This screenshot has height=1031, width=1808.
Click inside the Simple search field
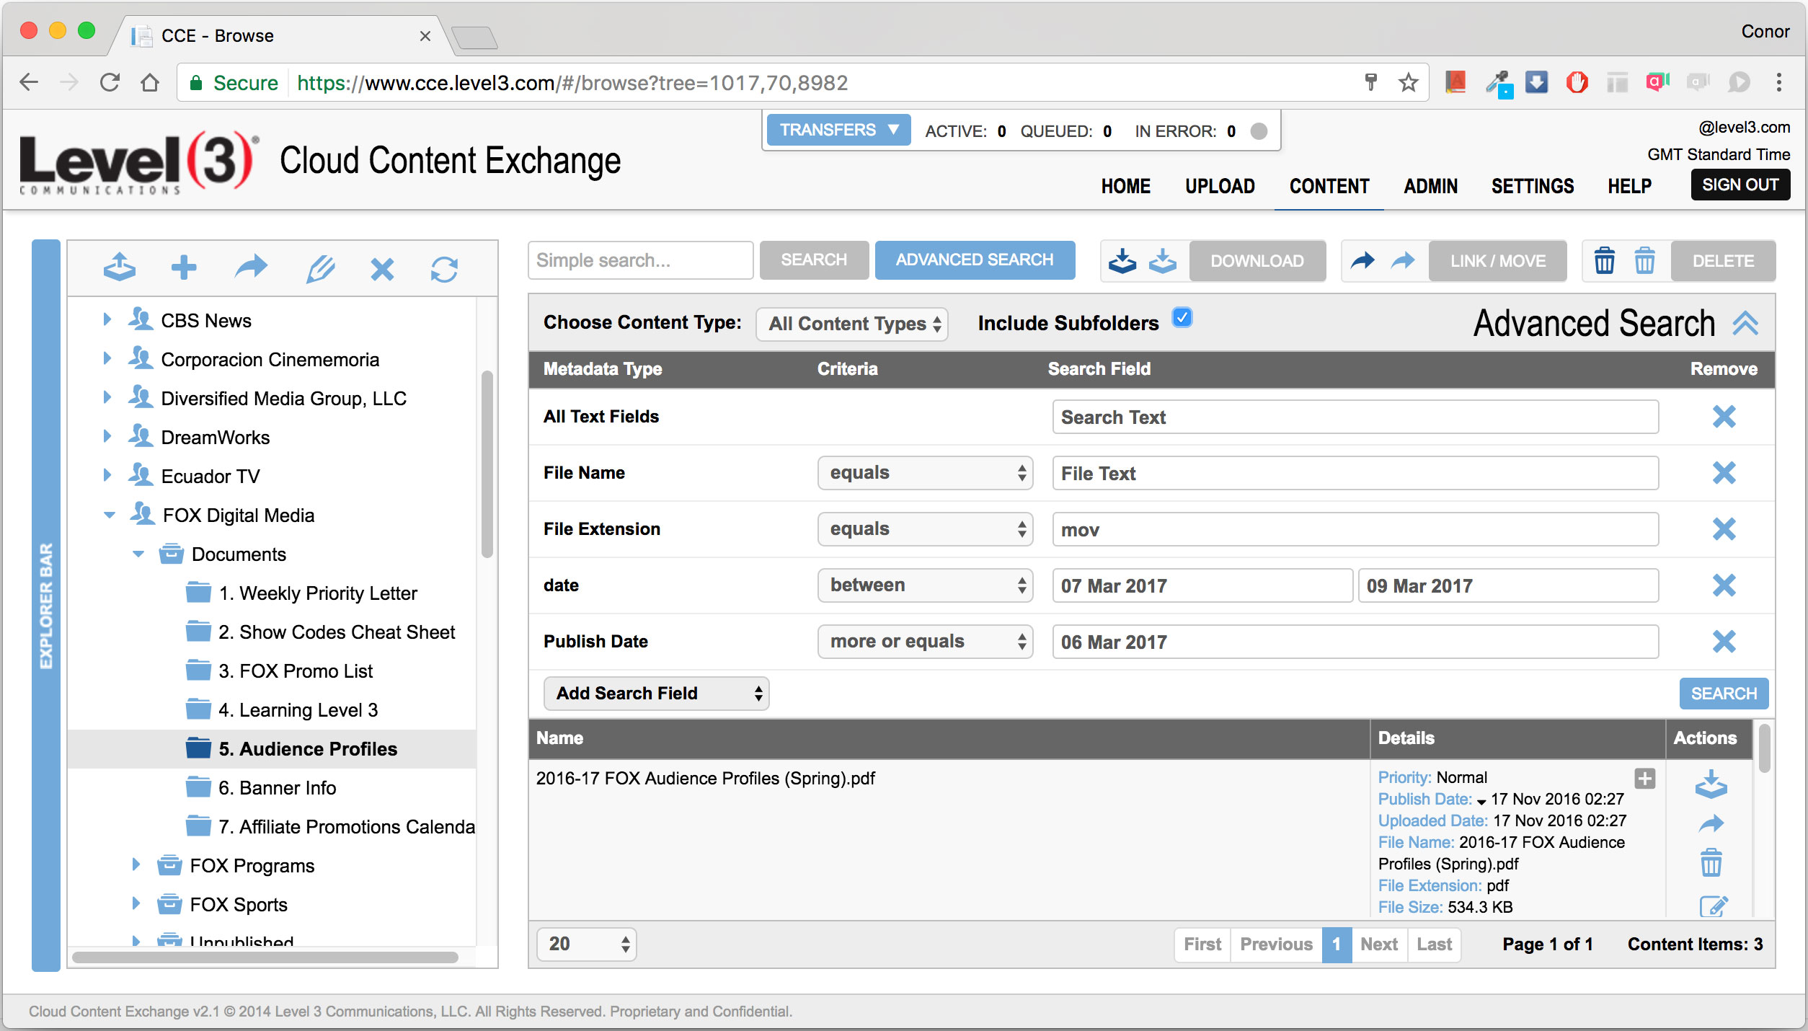[640, 260]
